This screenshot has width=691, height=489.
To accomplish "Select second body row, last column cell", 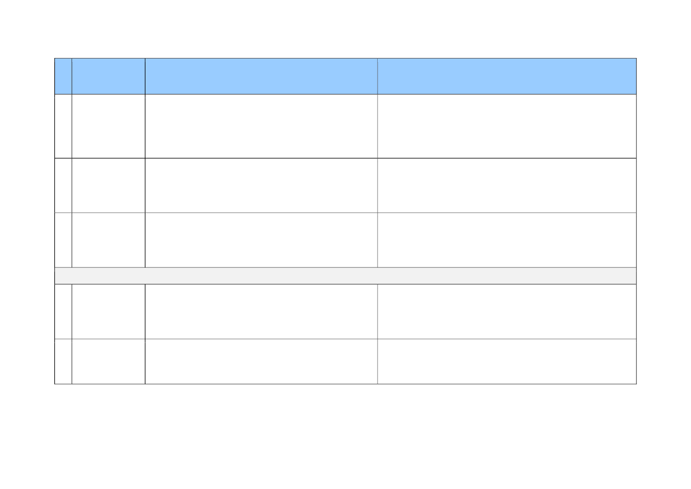I will pos(507,185).
